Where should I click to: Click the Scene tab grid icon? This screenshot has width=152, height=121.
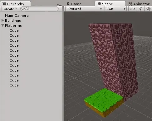pos(99,4)
